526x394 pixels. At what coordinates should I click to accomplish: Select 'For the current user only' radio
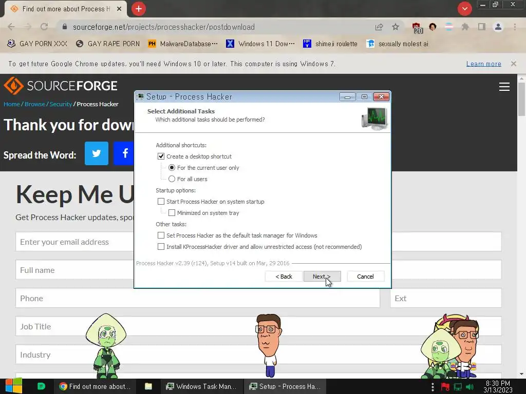172,168
